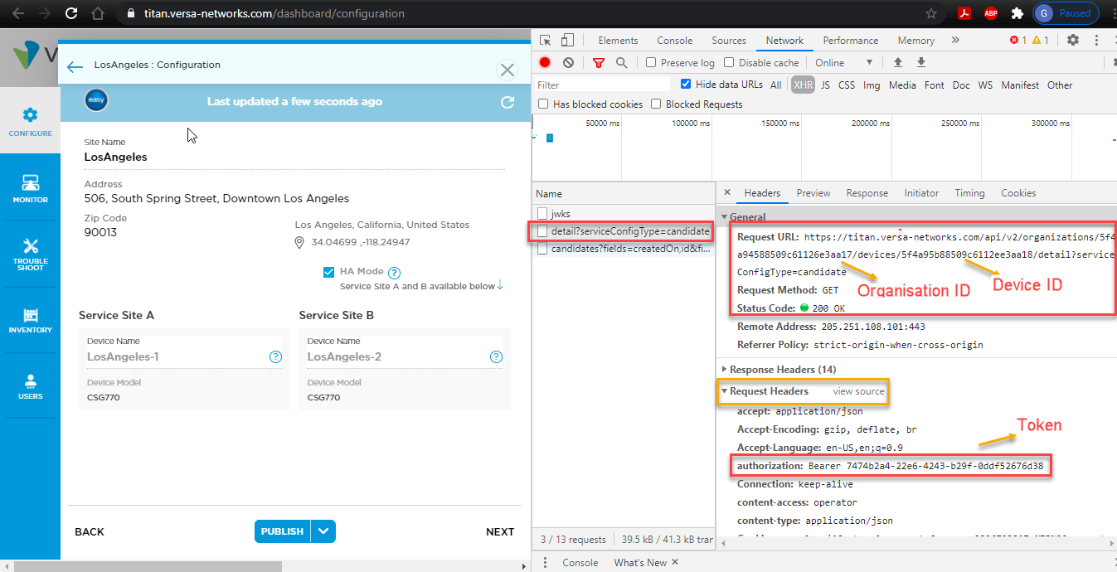Click the PUBLISH button
1117x572 pixels.
tap(282, 531)
